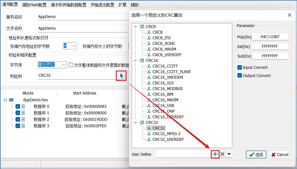
Task: Click the plus icon next to User Define
Action: click(x=215, y=154)
